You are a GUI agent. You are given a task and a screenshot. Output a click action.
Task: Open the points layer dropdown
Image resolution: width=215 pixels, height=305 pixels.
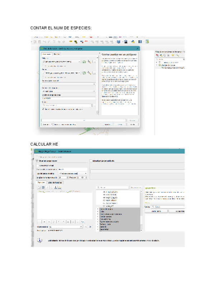point(61,73)
